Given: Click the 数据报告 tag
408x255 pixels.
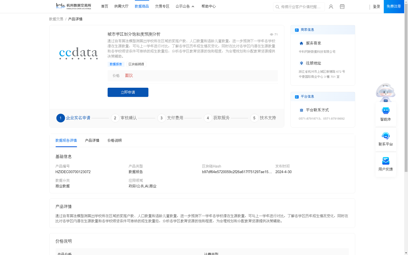Looking at the screenshot, I should click(x=116, y=64).
